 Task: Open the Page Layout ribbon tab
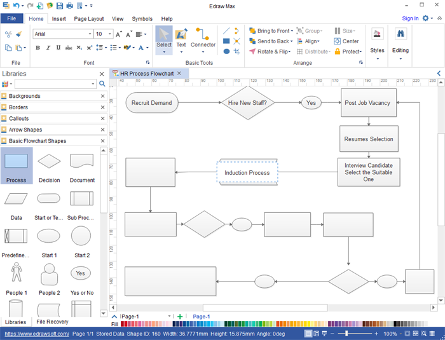(89, 19)
